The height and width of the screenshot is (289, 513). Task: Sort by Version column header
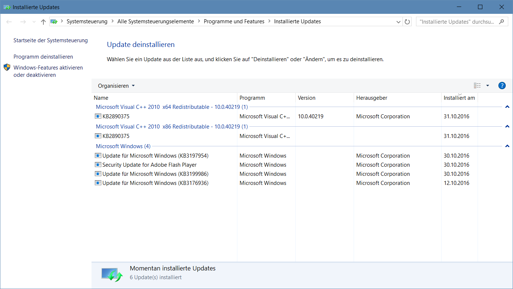coord(324,98)
